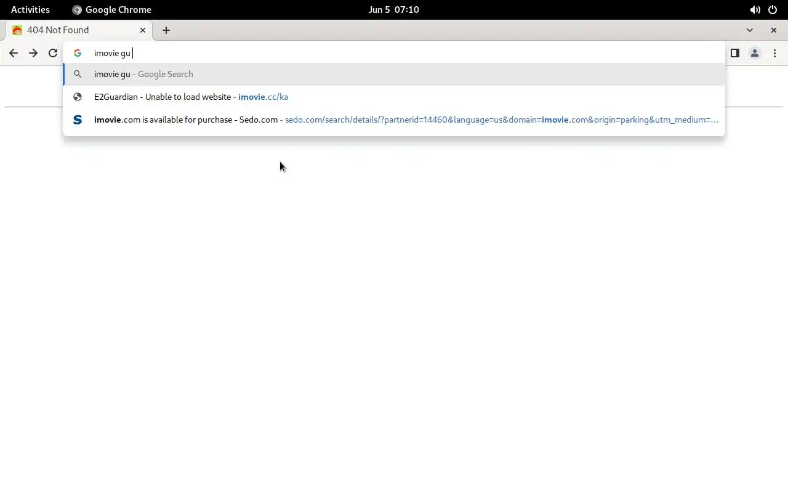The width and height of the screenshot is (788, 493).
Task: Select the '404 Not Found' tab
Action: click(x=79, y=30)
